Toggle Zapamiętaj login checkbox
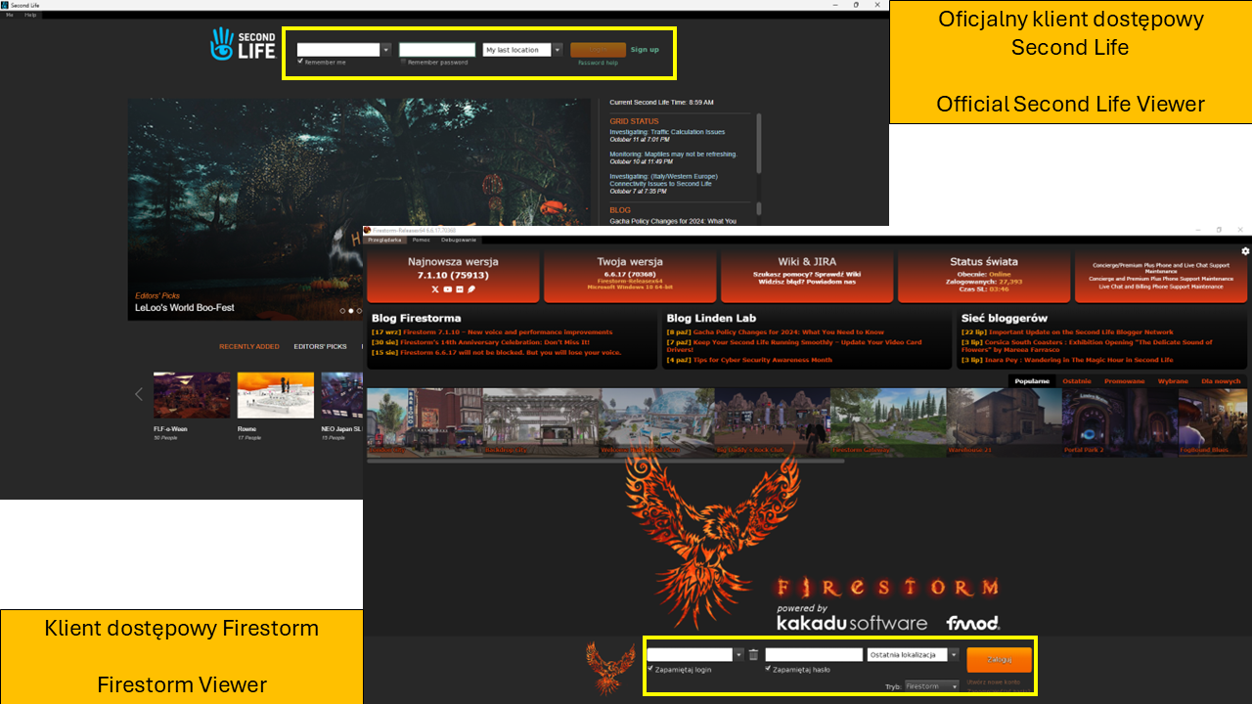The height and width of the screenshot is (704, 1252). tap(650, 669)
